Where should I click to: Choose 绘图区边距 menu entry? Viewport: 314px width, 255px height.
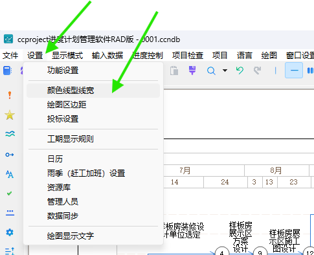[93, 105]
